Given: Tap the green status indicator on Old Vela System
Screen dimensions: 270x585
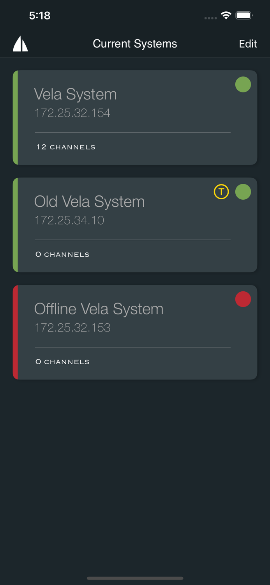Looking at the screenshot, I should (243, 191).
